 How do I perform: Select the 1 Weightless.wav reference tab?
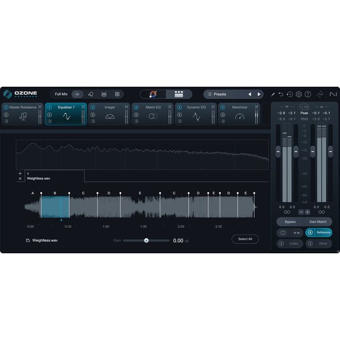(x=54, y=176)
